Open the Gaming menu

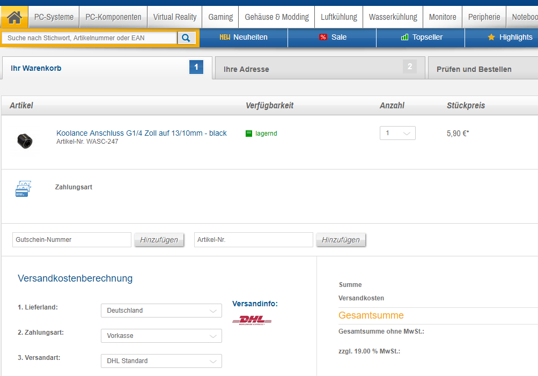point(220,17)
